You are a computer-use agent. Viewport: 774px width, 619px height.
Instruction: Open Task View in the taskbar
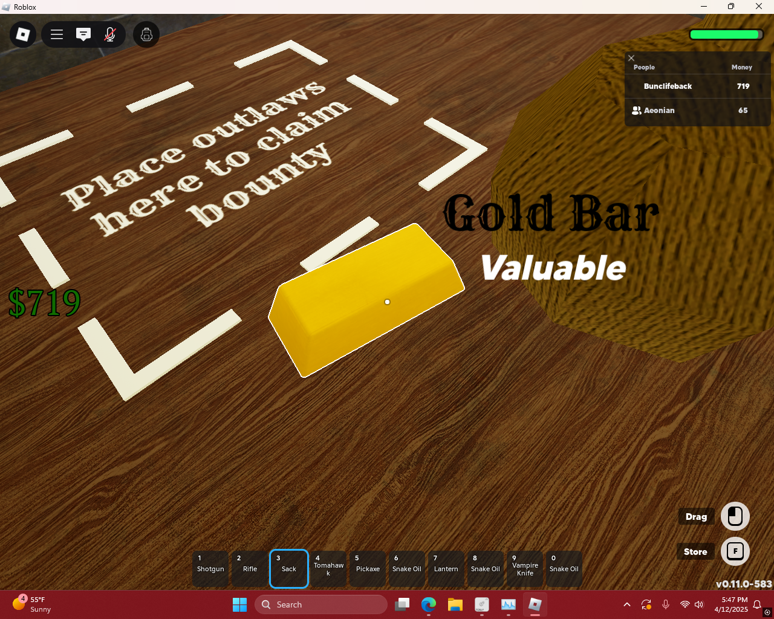point(402,604)
